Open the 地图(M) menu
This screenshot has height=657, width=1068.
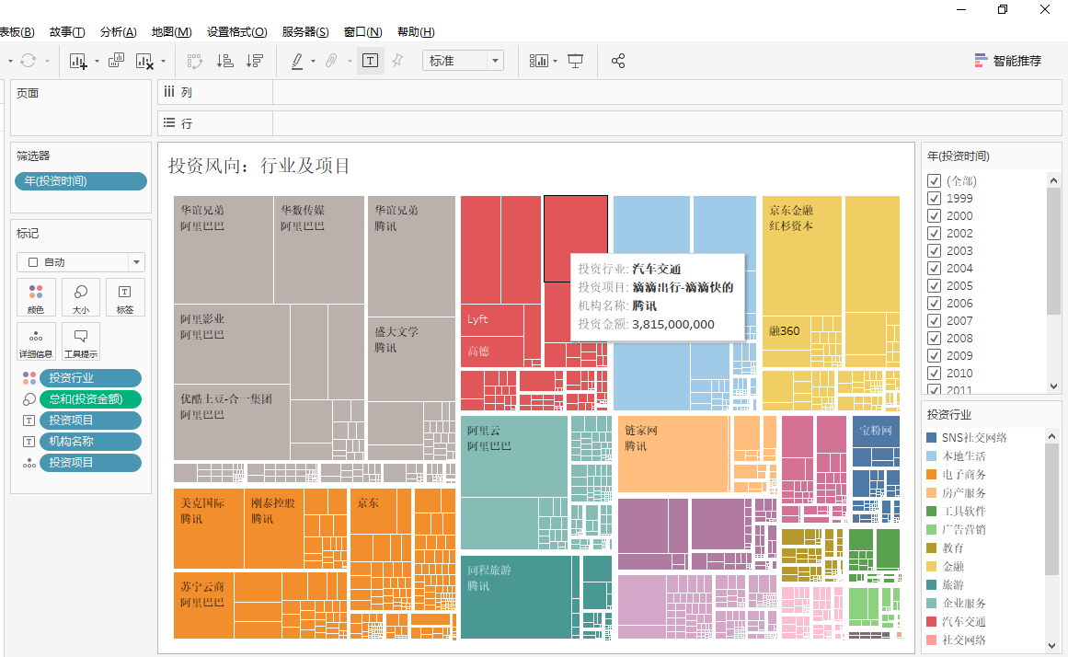click(x=171, y=32)
